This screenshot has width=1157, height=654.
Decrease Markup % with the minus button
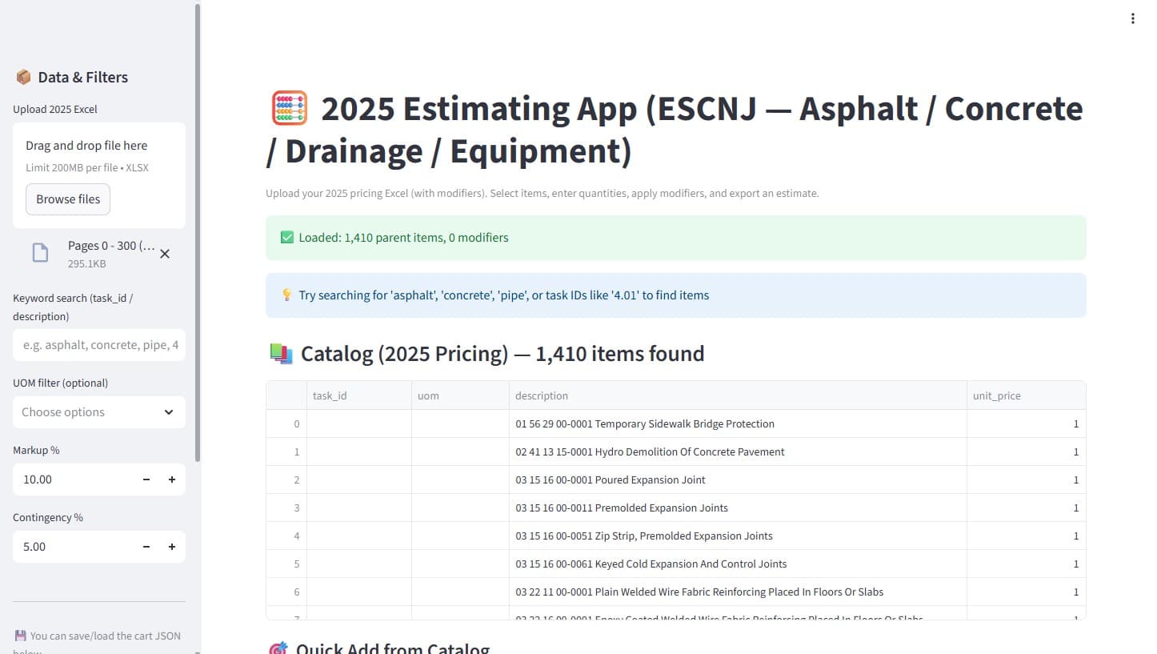coord(146,479)
